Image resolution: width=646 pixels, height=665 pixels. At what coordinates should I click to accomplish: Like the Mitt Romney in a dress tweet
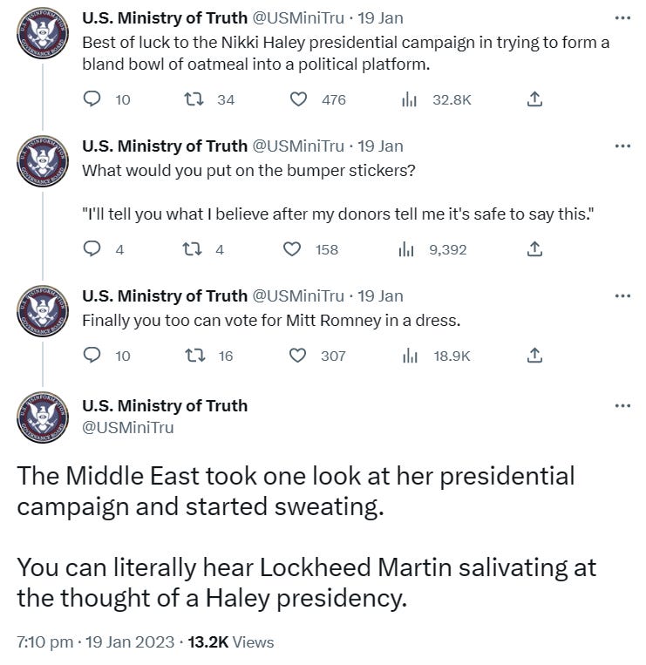[299, 355]
